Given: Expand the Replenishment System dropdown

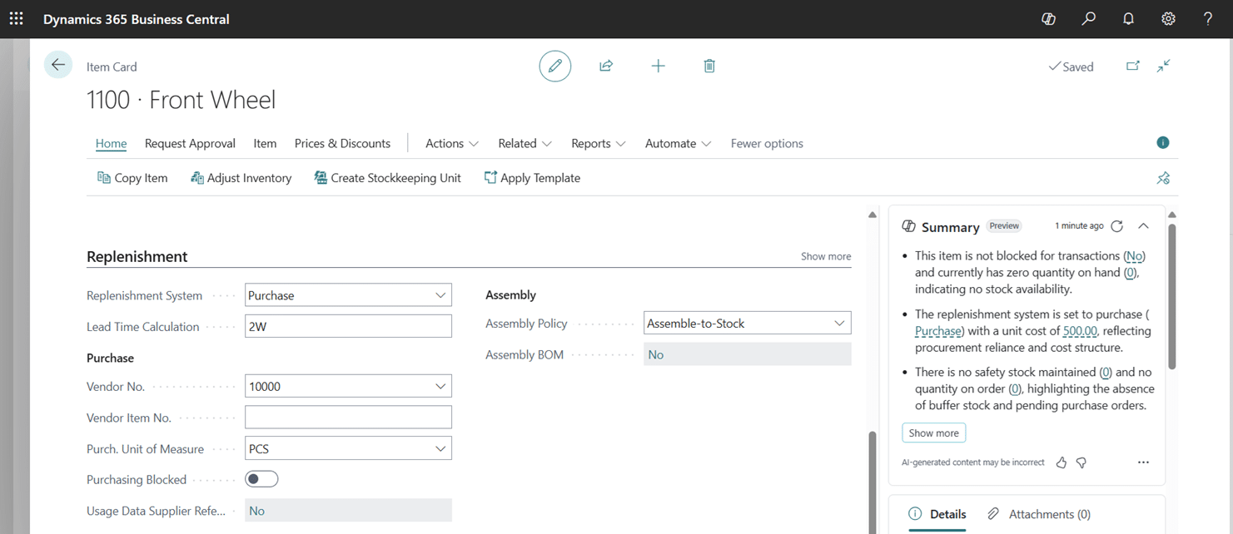Looking at the screenshot, I should (x=440, y=295).
